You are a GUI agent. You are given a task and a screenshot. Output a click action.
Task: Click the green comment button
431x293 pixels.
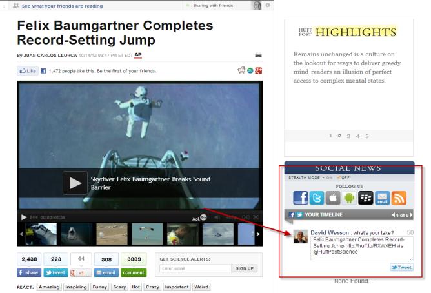tap(134, 272)
